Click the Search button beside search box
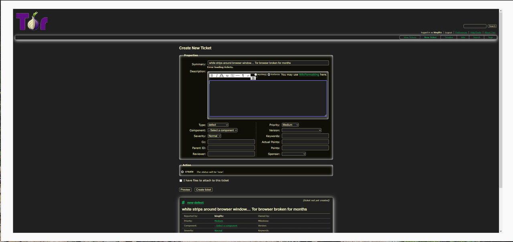Screen dimensions: 513x242 (x=492, y=26)
